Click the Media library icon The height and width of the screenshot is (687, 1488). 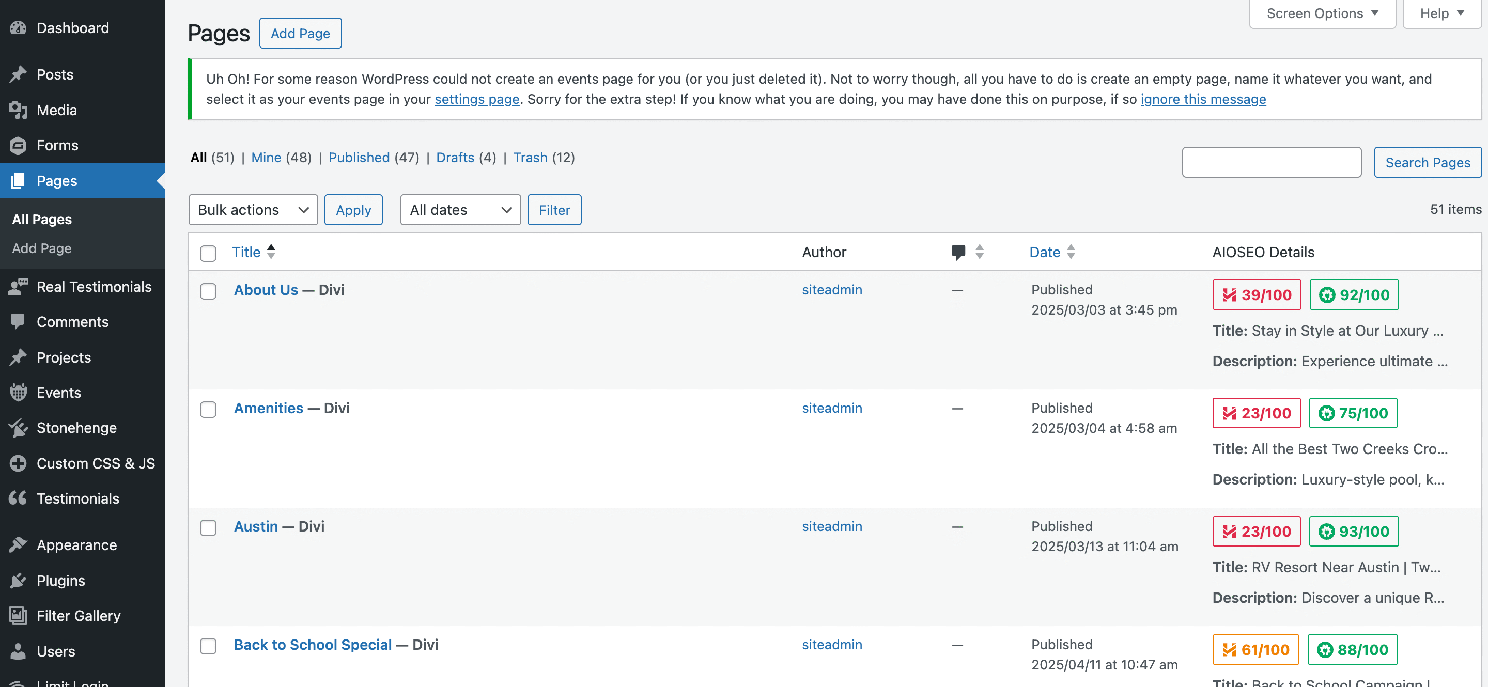[18, 110]
